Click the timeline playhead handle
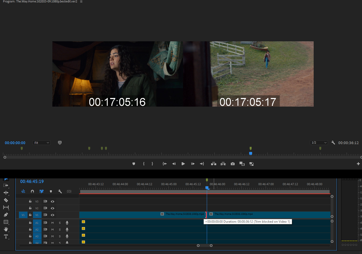Image resolution: width=362 pixels, height=254 pixels. [x=207, y=188]
